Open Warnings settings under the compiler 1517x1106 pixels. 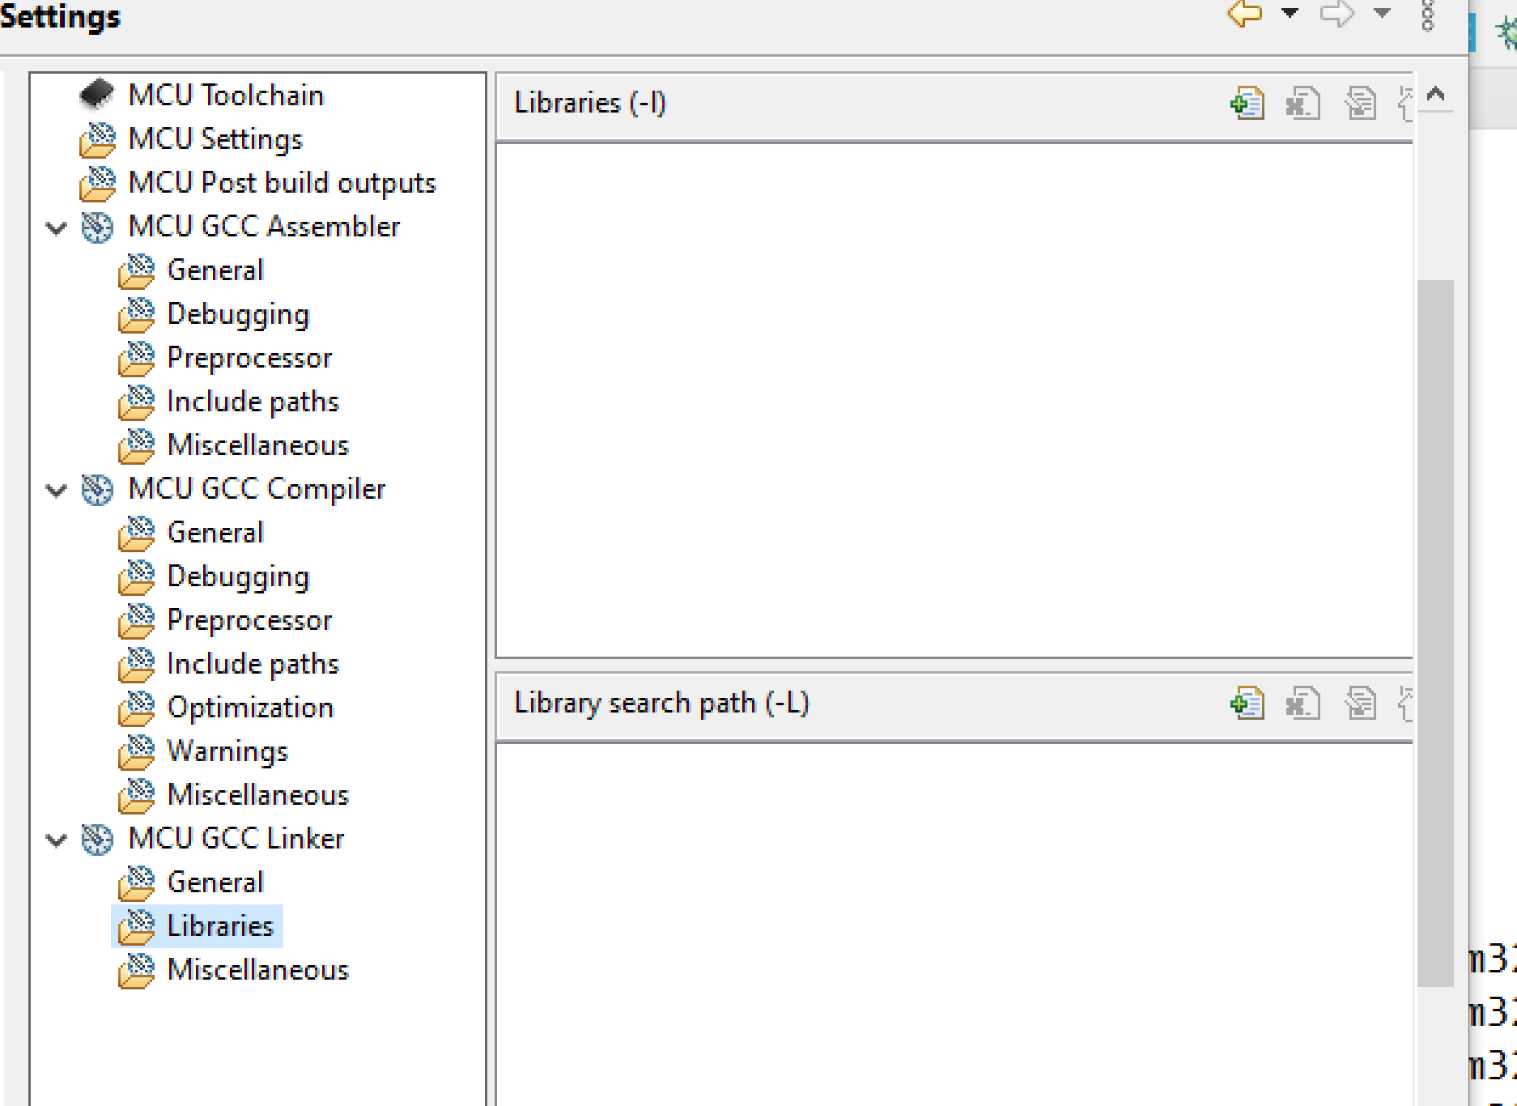pos(227,751)
